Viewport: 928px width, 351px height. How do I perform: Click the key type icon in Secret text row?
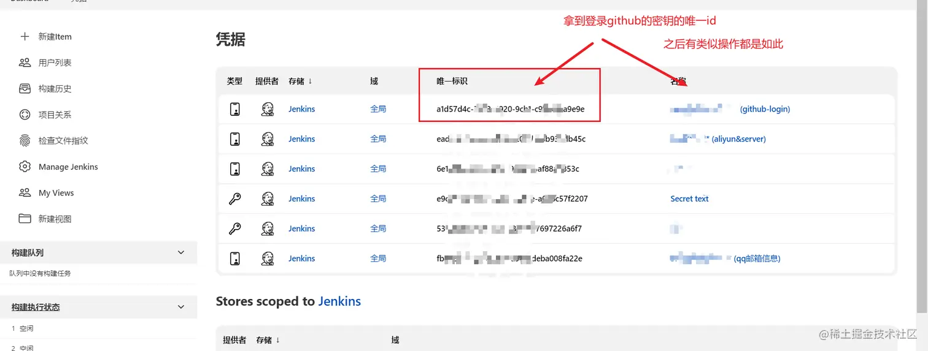[x=234, y=198]
